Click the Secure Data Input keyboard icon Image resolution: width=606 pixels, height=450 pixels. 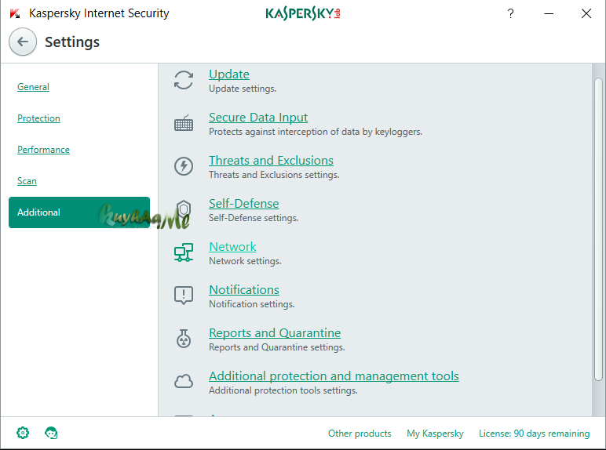click(184, 123)
